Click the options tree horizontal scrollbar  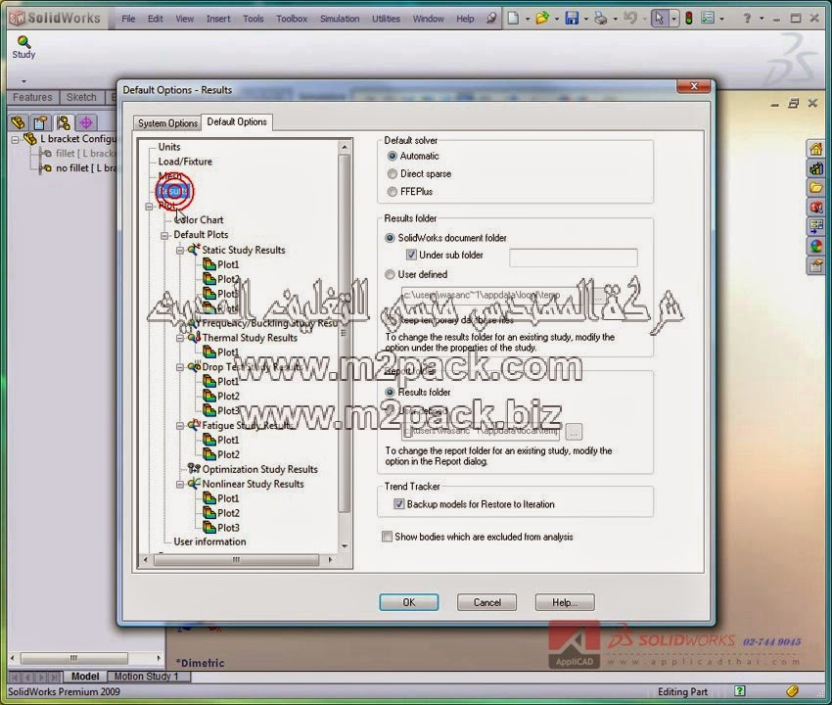click(237, 559)
